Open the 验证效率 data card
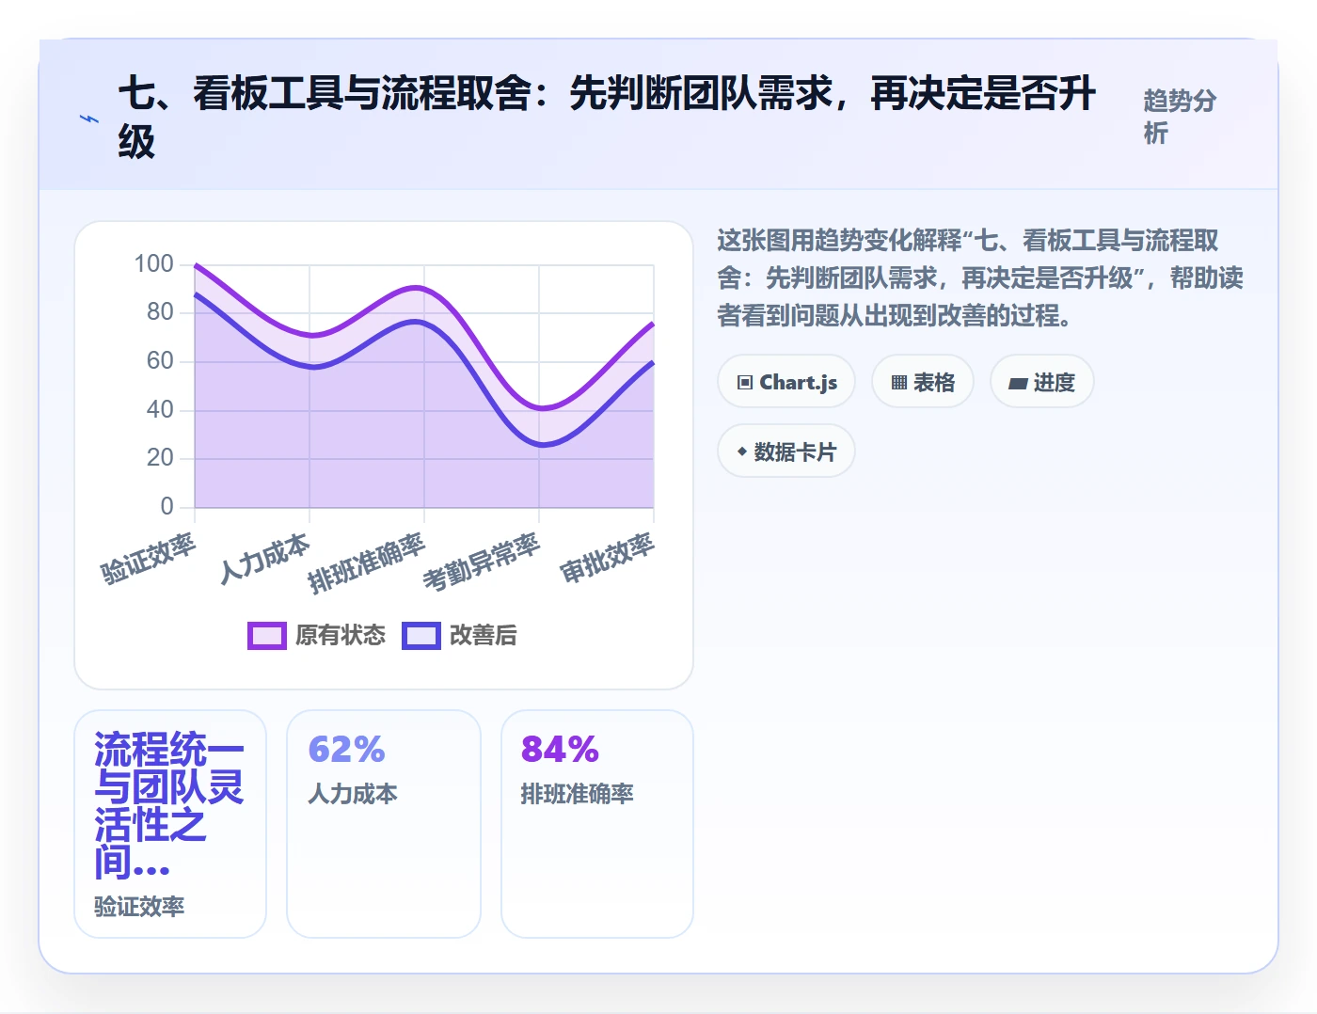1317x1014 pixels. [170, 824]
